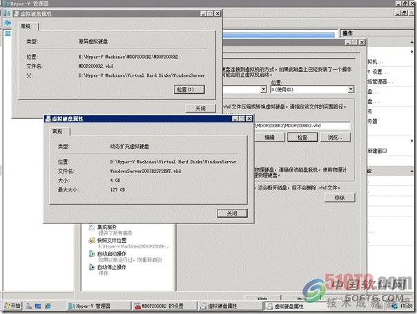Click 关闭 in the front 虚拟硬盘属性 dialog
417x314 pixels.
pyautogui.click(x=232, y=213)
